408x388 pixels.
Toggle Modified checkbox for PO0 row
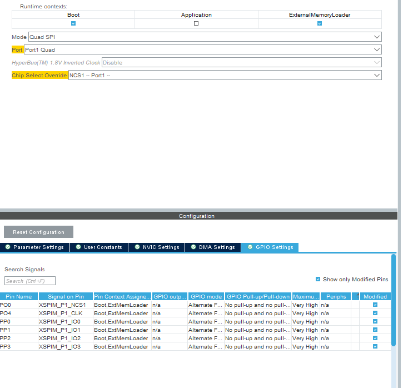375,305
